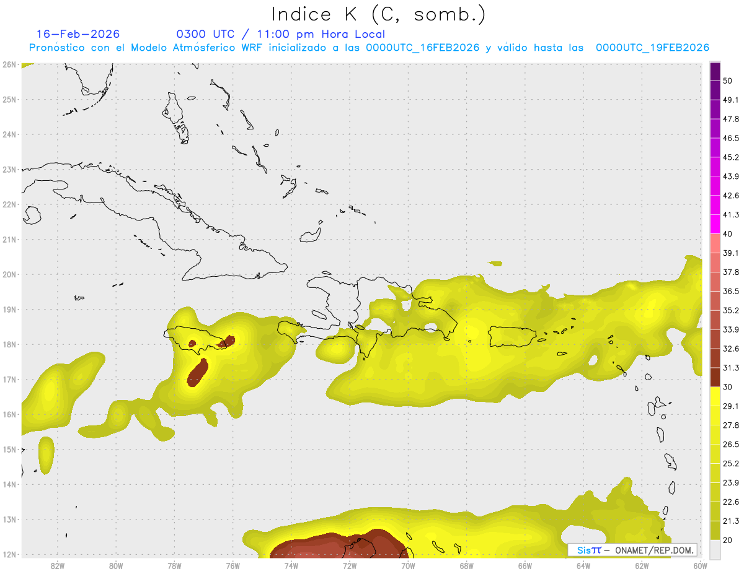
Task: Click the colorbar value '23.9'
Action: coord(730,482)
